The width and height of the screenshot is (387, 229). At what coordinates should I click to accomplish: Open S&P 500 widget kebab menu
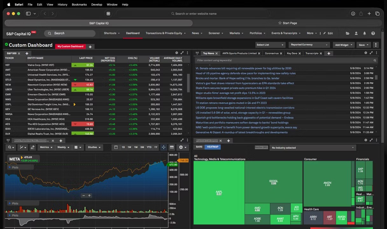(x=187, y=53)
